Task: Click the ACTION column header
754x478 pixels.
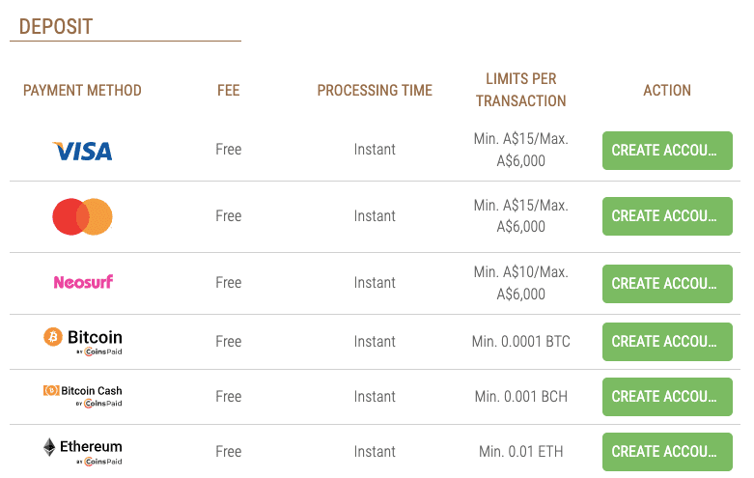Action: 667,91
